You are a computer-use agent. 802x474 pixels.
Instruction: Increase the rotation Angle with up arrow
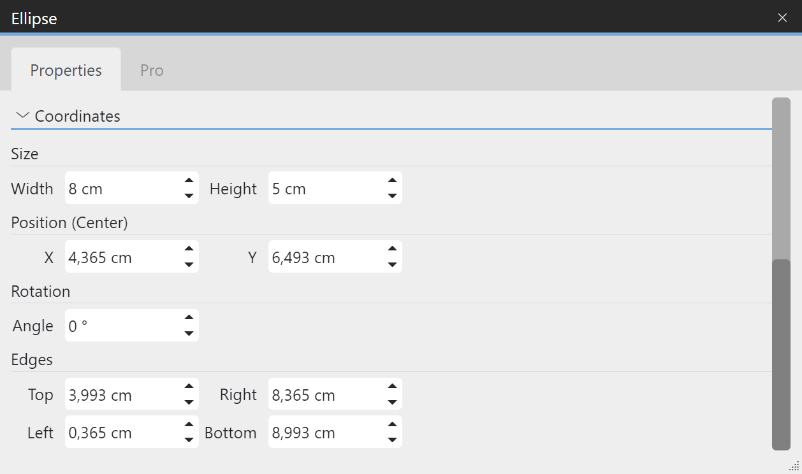coord(189,319)
